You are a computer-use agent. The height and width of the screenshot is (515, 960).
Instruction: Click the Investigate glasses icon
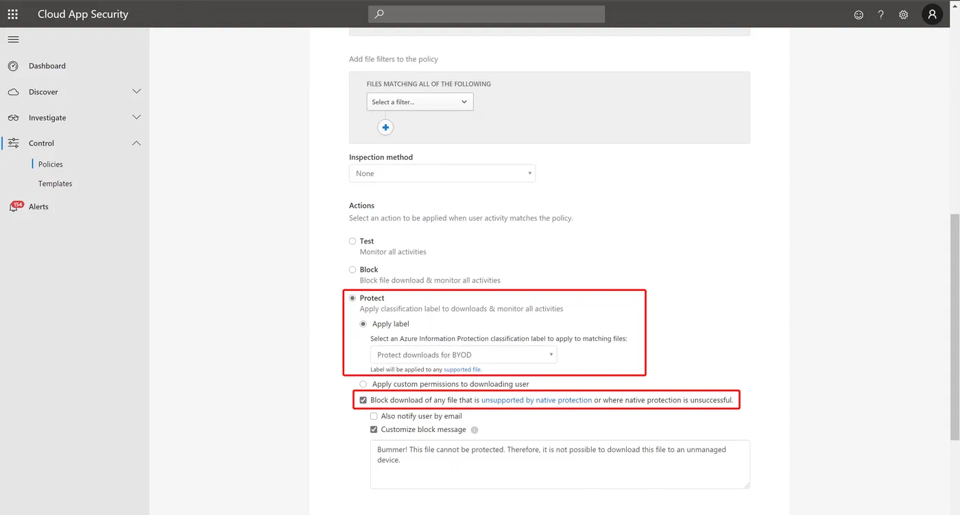pyautogui.click(x=13, y=118)
